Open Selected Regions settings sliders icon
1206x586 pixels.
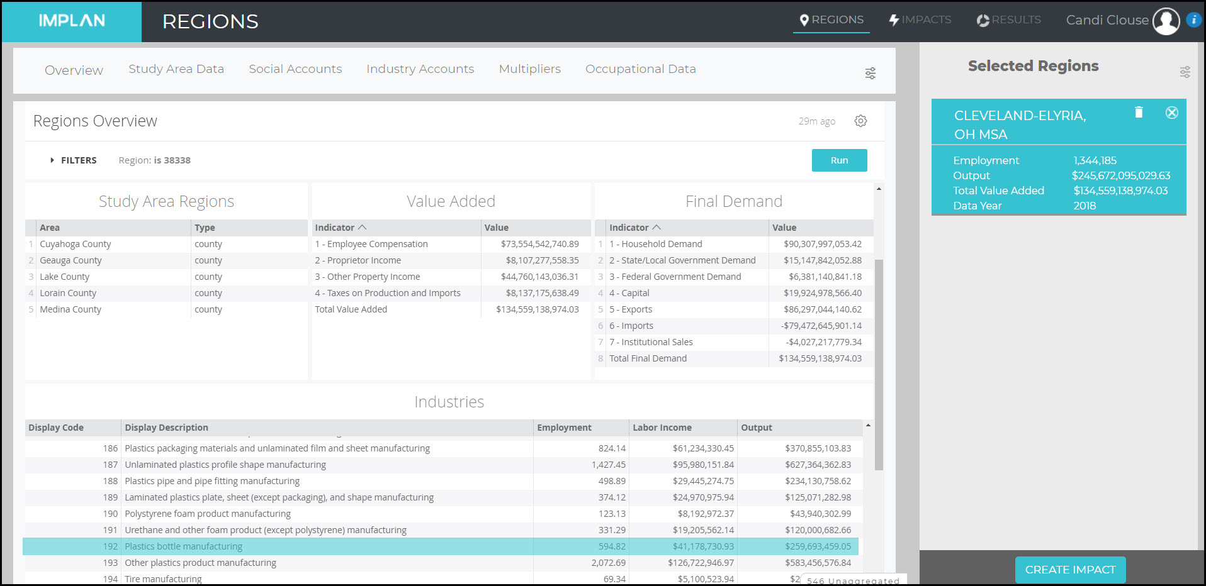[x=1185, y=72]
